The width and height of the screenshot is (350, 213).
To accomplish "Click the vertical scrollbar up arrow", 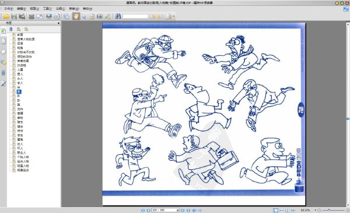I will pos(348,24).
